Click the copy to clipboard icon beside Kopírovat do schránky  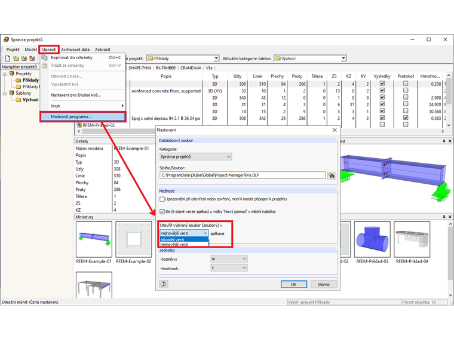tap(45, 57)
